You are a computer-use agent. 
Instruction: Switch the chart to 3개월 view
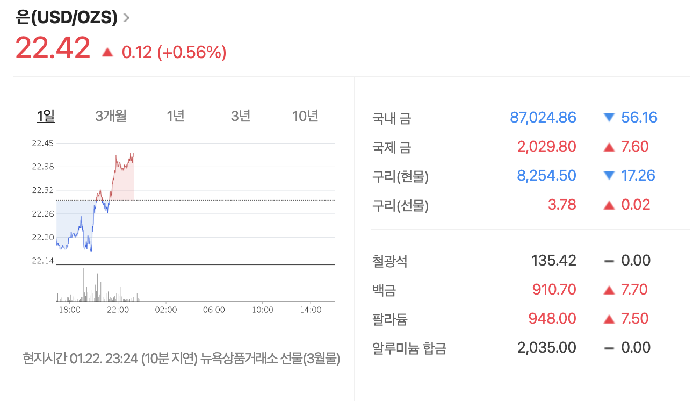pos(110,116)
